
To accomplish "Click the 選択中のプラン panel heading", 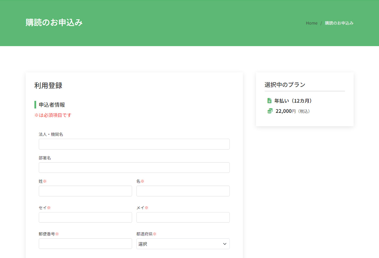I will tap(285, 85).
